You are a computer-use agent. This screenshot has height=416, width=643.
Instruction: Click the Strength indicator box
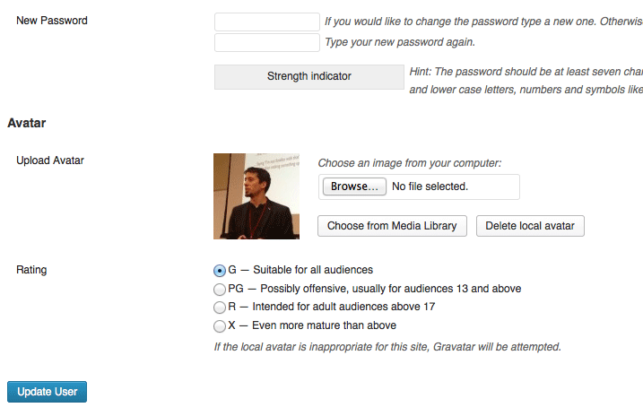(309, 76)
